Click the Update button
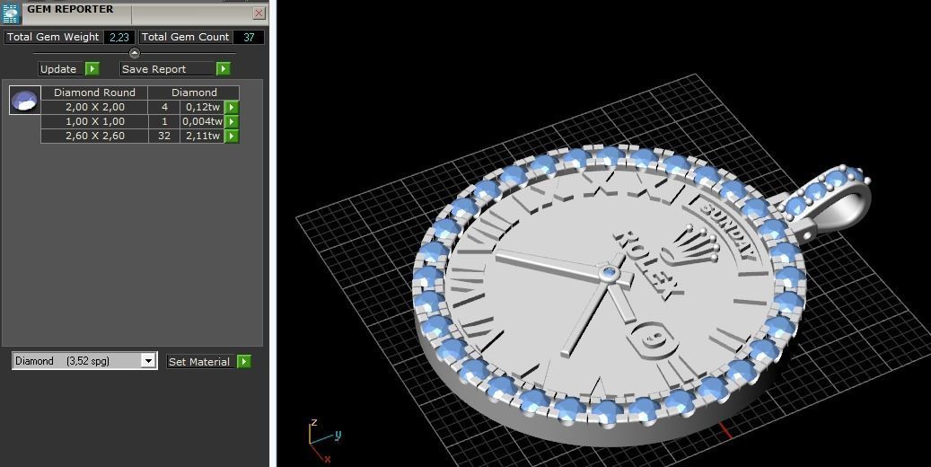Viewport: 931px width, 467px height. [58, 69]
